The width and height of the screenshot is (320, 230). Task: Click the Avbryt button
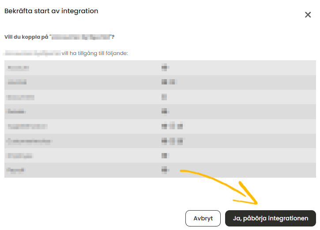pos(203,218)
